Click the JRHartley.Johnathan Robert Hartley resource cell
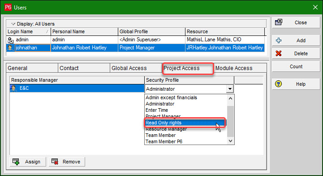Image resolution: width=323 pixels, height=176 pixels. pos(225,48)
